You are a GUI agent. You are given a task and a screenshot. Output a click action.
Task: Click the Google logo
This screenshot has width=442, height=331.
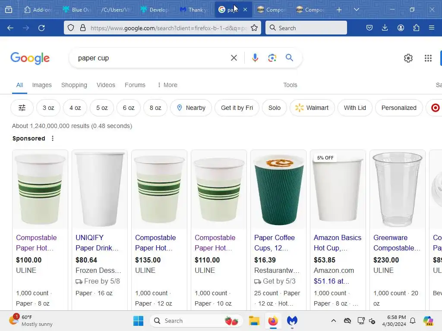coord(30,58)
